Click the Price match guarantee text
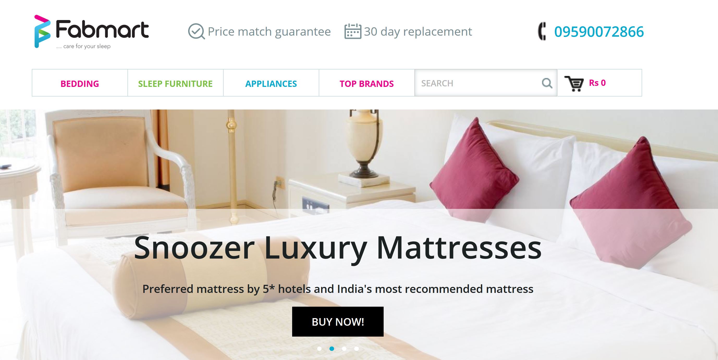This screenshot has height=360, width=718. coord(269,32)
